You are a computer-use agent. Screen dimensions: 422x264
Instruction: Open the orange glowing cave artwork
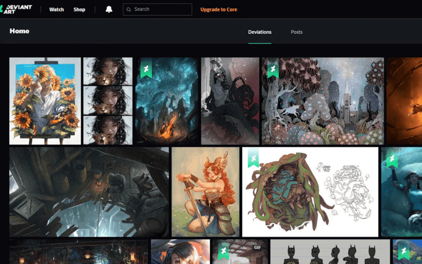click(x=404, y=101)
